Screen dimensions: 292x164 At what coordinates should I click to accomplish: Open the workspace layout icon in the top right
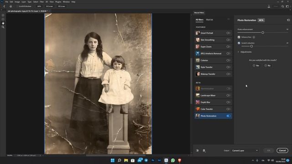pos(287,6)
